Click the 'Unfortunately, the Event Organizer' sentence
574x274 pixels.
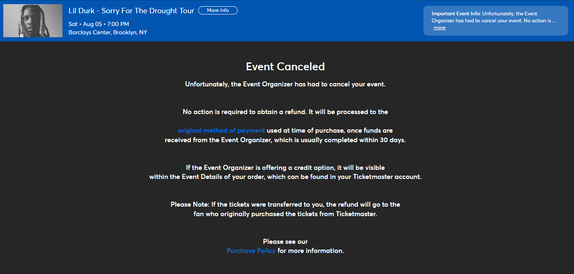click(x=286, y=84)
